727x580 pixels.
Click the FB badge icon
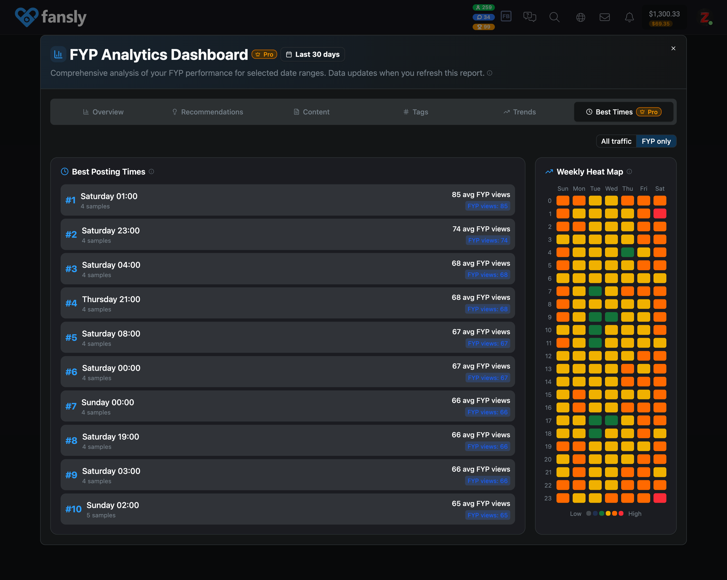506,16
